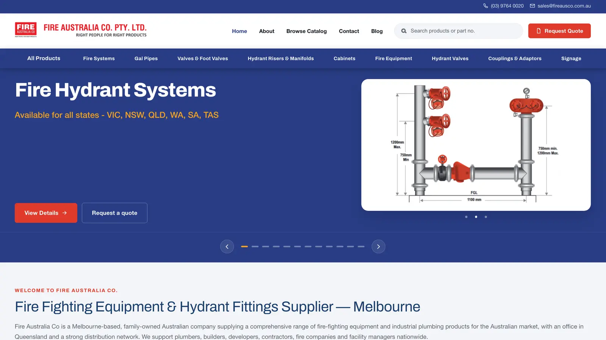Screen dimensions: 606x340
Task: Select the third image dot under the hydrant diagram
Action: (486, 217)
